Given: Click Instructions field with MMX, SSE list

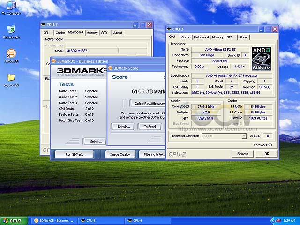Looking at the screenshot, I should click(x=232, y=93).
